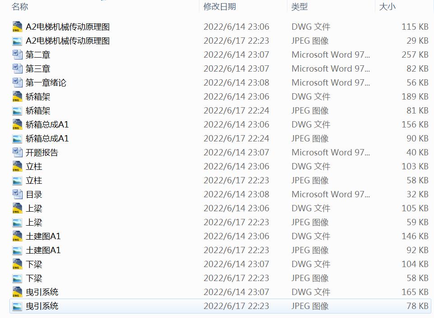434x318 pixels.
Task: Click the Word icon beside 开题报告
Action: point(17,153)
